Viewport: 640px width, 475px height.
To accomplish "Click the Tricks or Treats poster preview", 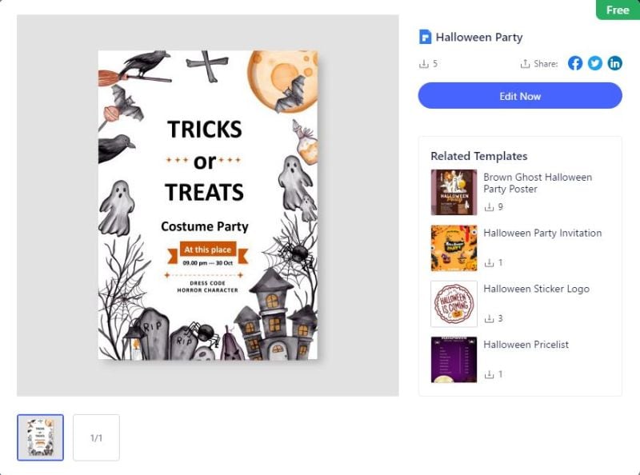I will (208, 206).
